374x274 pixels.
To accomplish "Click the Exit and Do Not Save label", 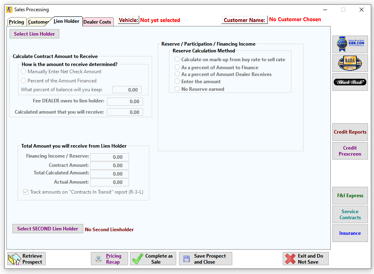I will click(x=310, y=259).
